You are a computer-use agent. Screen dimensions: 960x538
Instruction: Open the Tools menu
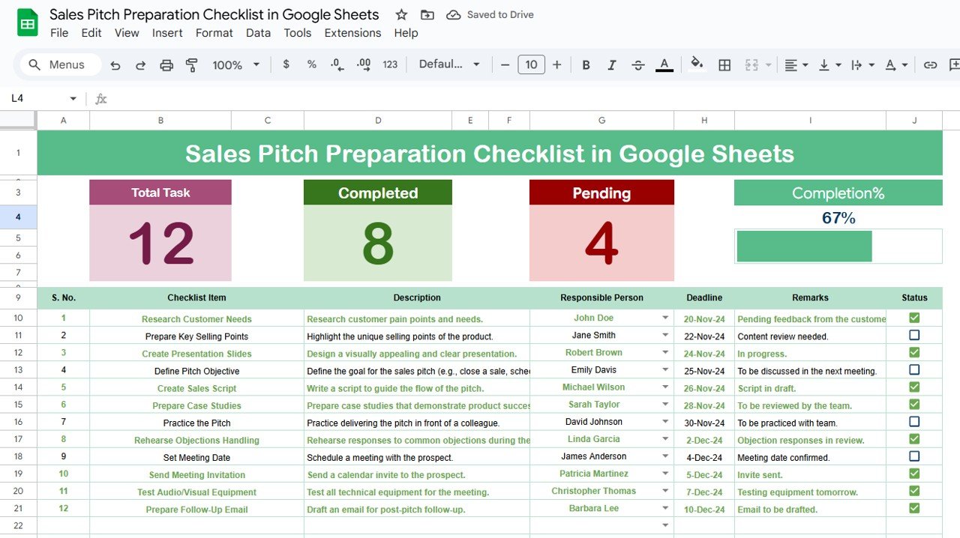pyautogui.click(x=298, y=33)
